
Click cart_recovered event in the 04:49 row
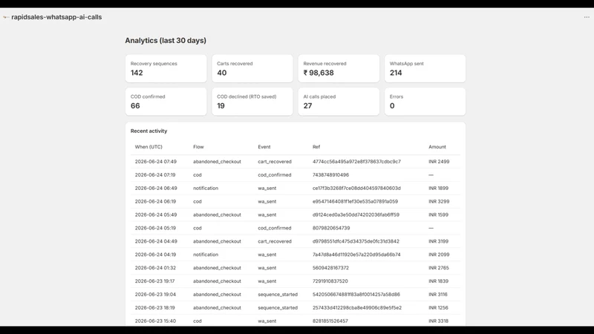275,241
